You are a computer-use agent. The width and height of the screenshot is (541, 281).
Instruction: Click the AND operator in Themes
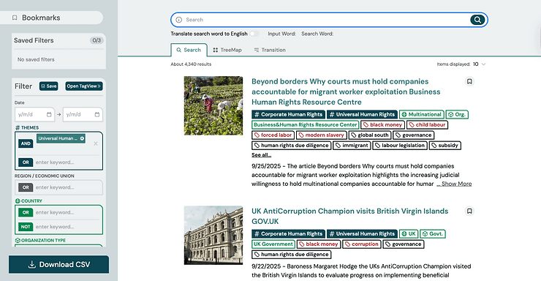(x=26, y=143)
